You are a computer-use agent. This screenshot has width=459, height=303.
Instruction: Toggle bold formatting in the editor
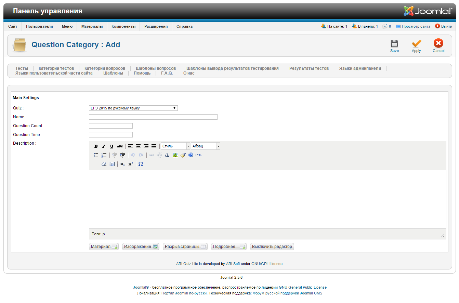[x=96, y=146]
